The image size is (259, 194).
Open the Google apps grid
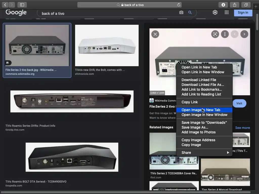pos(226,12)
